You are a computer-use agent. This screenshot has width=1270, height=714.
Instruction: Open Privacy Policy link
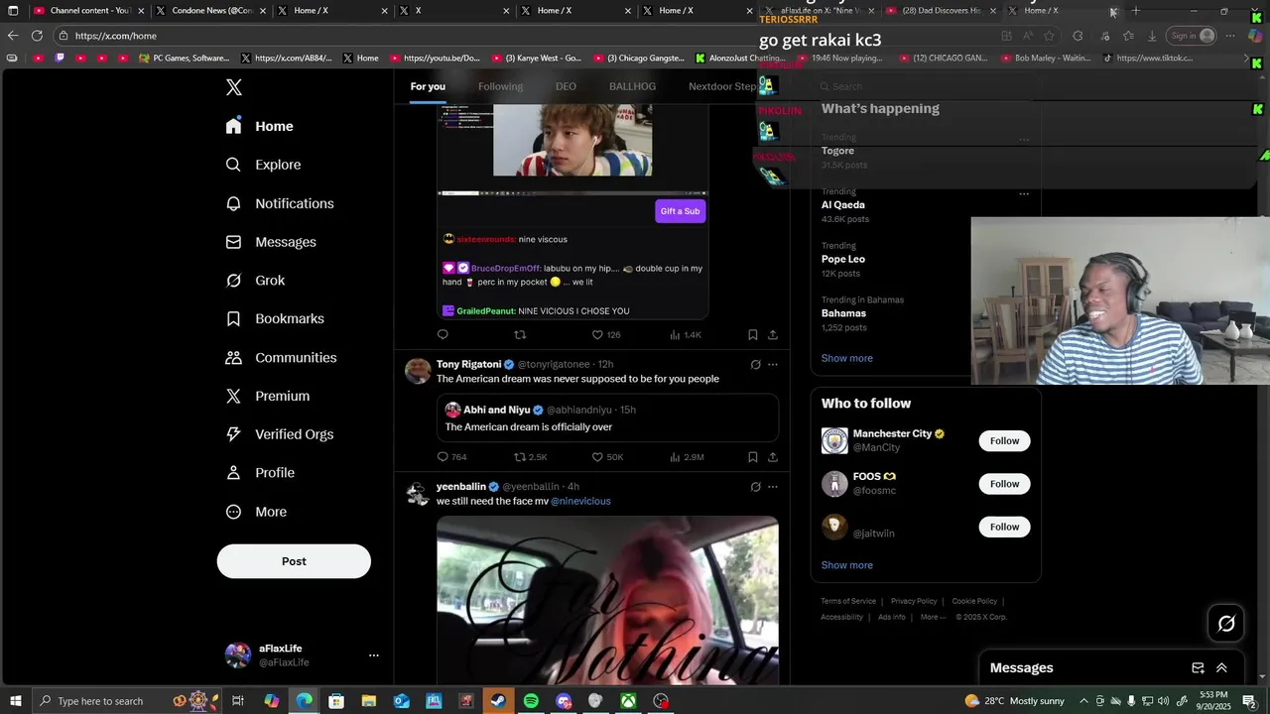[x=914, y=601]
